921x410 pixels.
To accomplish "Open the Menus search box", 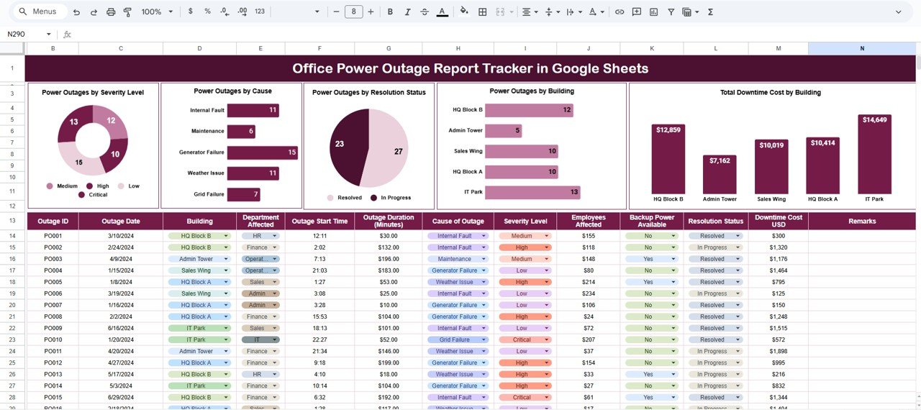I will point(39,12).
